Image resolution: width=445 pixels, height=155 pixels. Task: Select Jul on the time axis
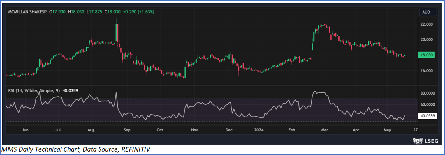[58, 130]
